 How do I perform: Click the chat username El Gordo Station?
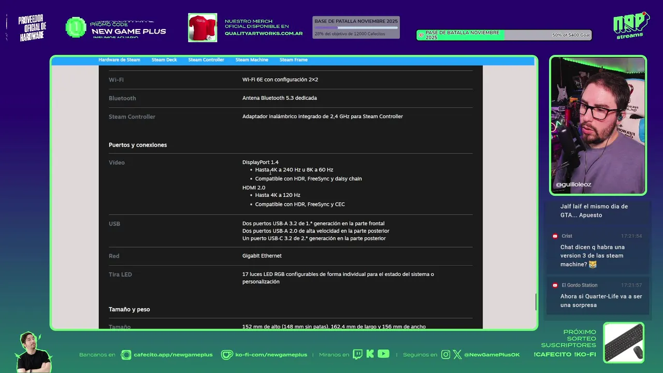pyautogui.click(x=580, y=285)
